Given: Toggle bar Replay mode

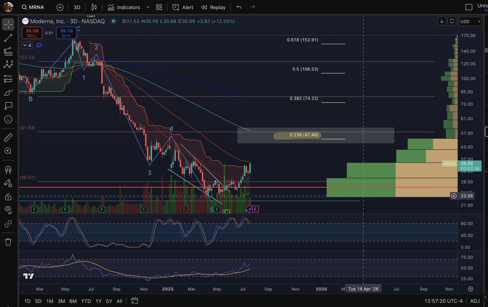Looking at the screenshot, I should tap(213, 7).
